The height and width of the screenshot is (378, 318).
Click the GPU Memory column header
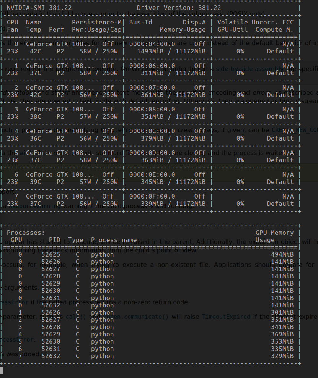coord(274,233)
